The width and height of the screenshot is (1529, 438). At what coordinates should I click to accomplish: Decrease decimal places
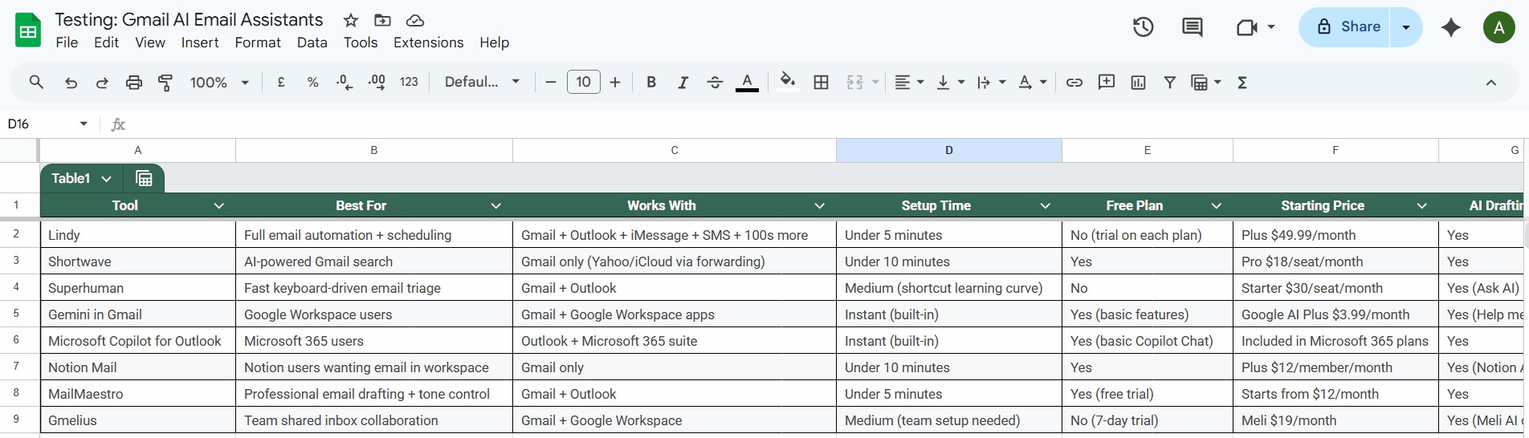345,82
